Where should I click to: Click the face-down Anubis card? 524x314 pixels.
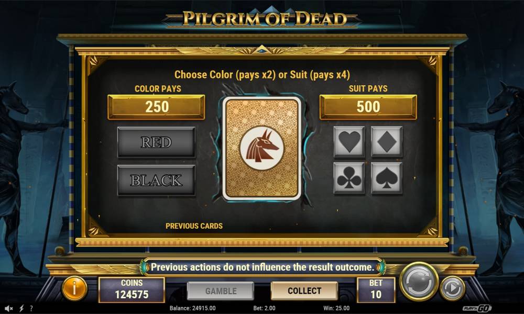click(262, 149)
